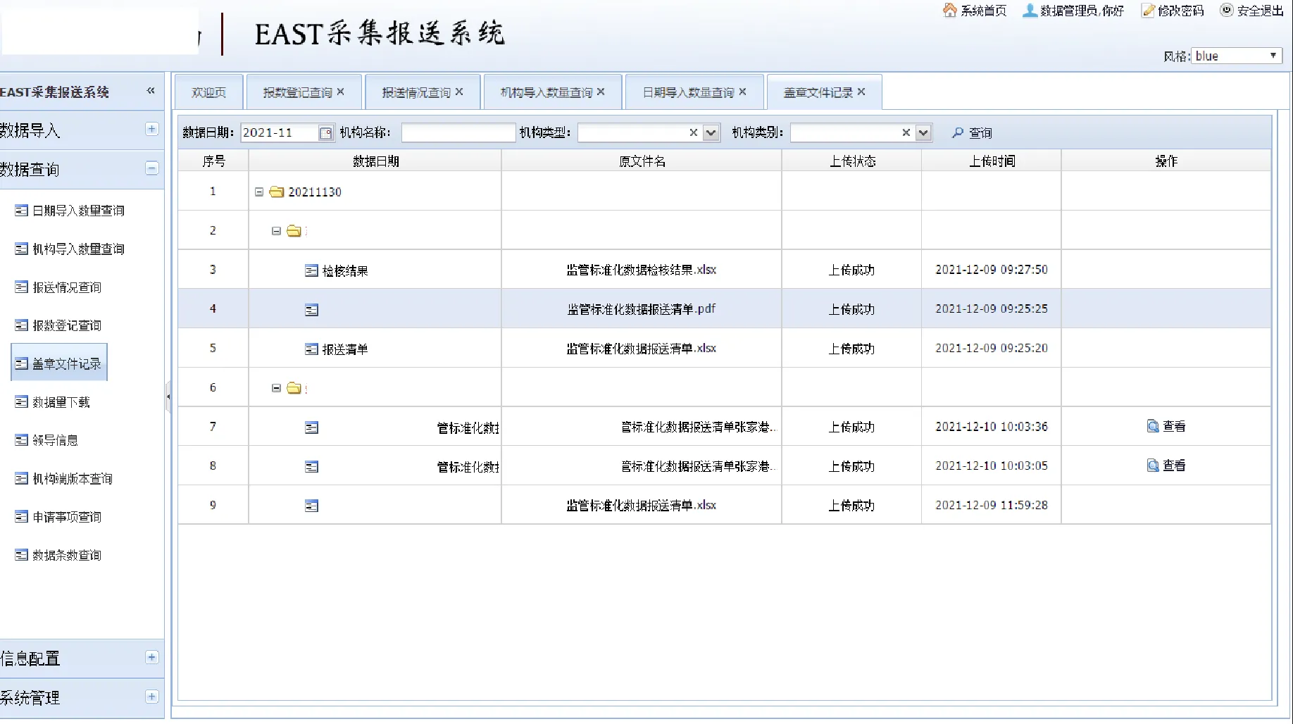Collapse the sidebar with double-arrow icon

[x=151, y=91]
